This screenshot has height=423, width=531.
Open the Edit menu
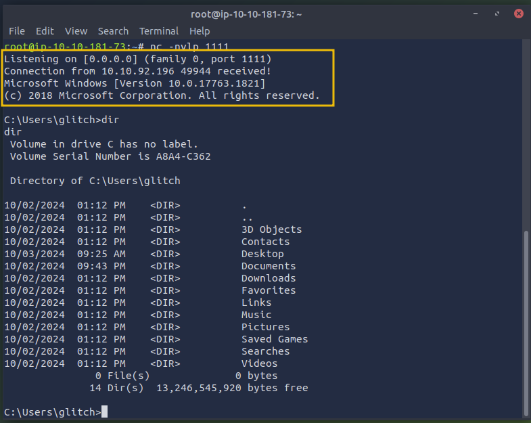click(45, 31)
